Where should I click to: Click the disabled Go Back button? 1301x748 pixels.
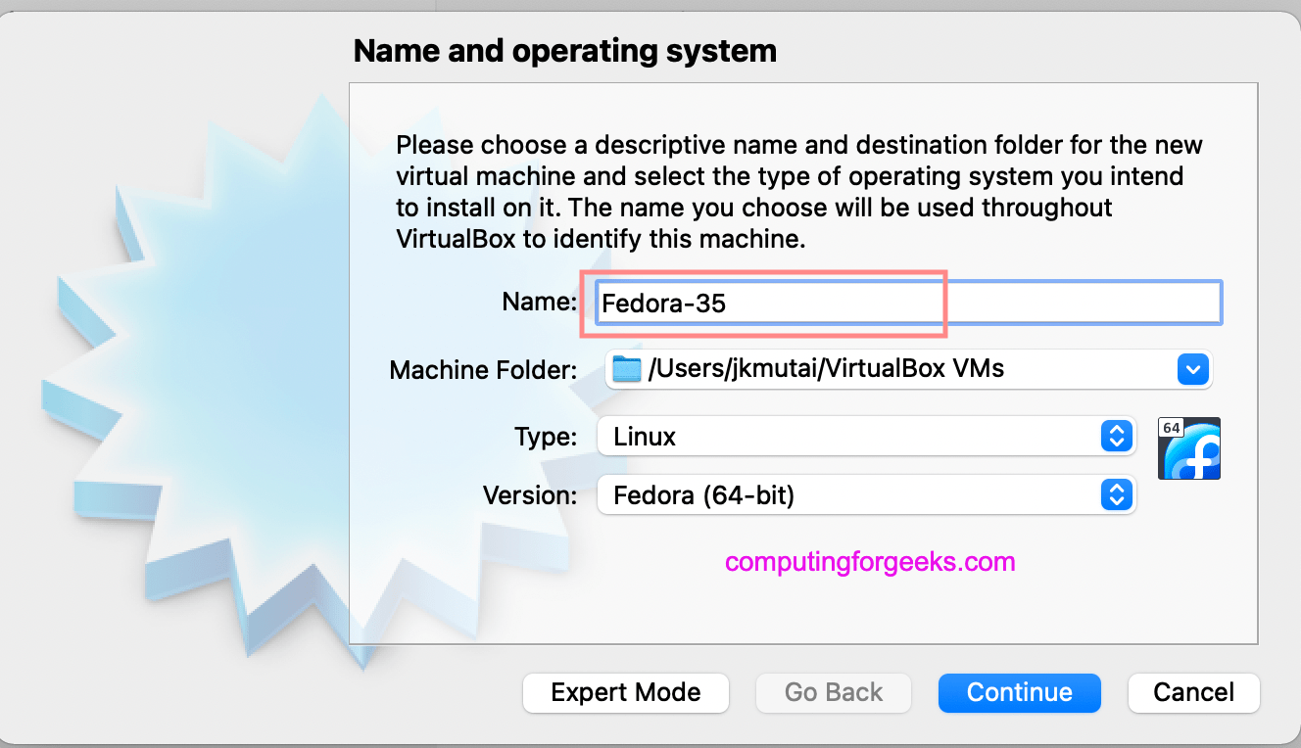(833, 692)
